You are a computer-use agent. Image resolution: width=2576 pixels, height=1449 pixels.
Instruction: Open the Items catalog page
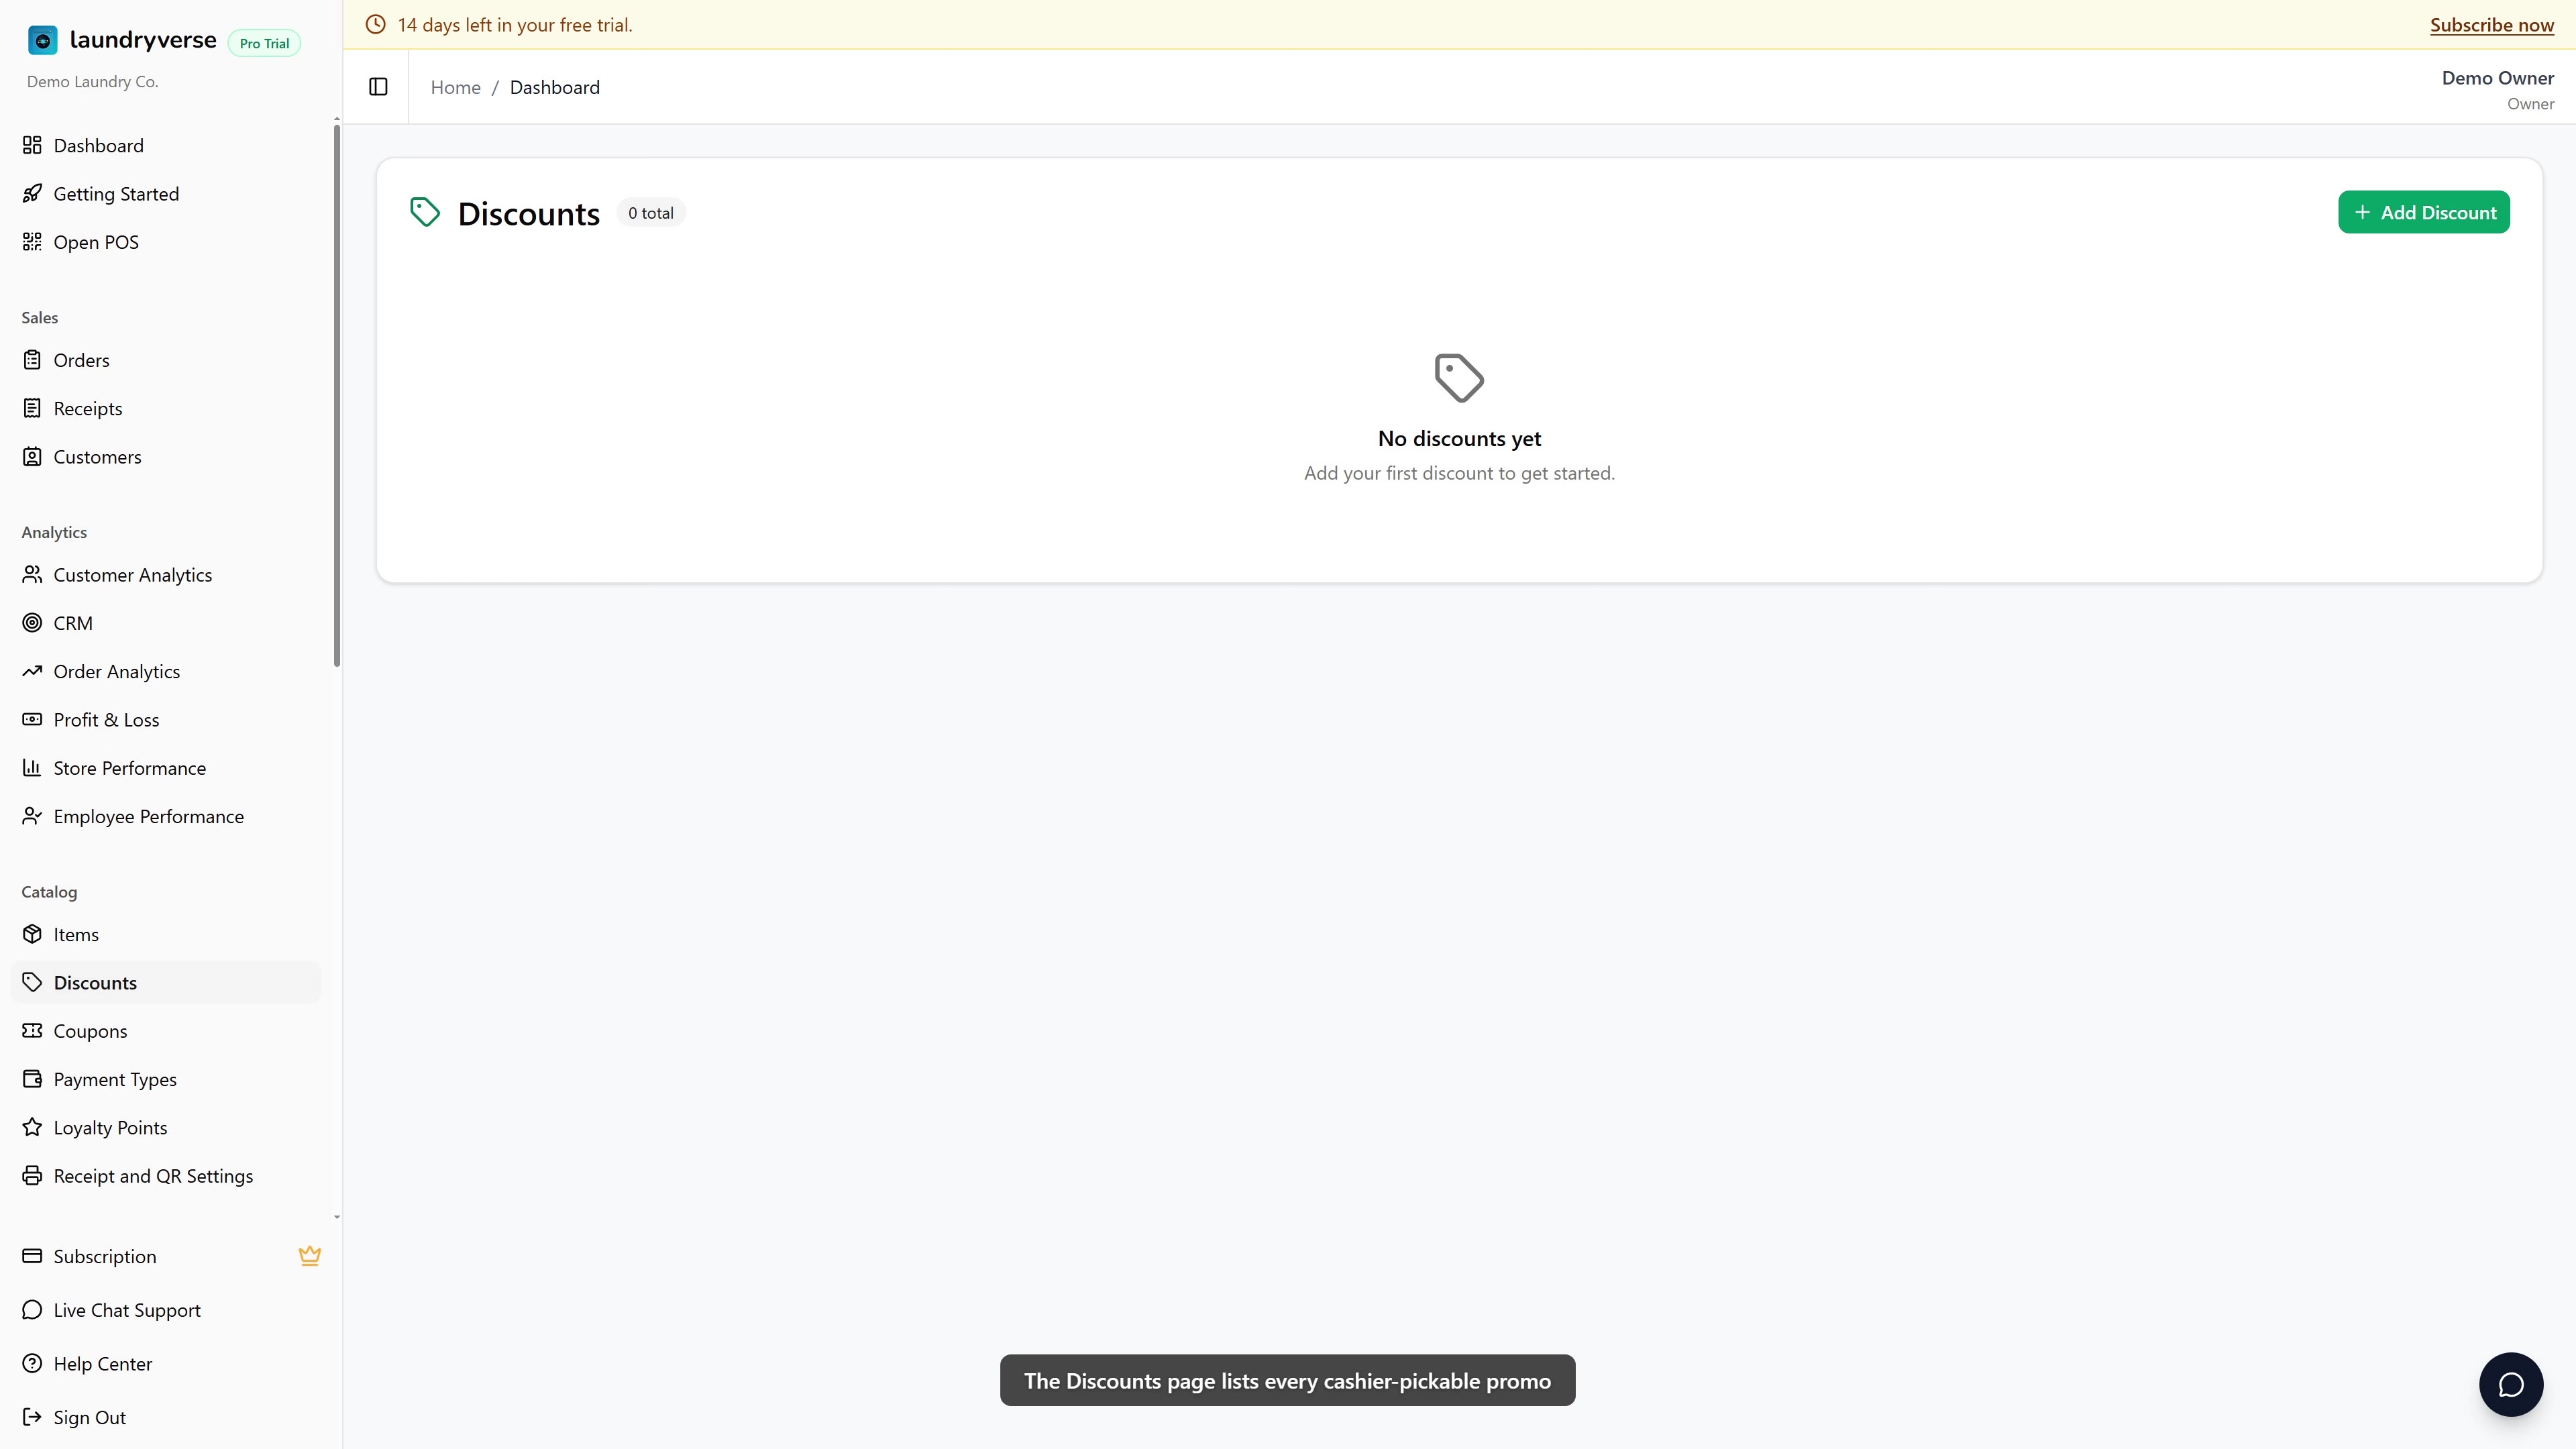pyautogui.click(x=166, y=935)
